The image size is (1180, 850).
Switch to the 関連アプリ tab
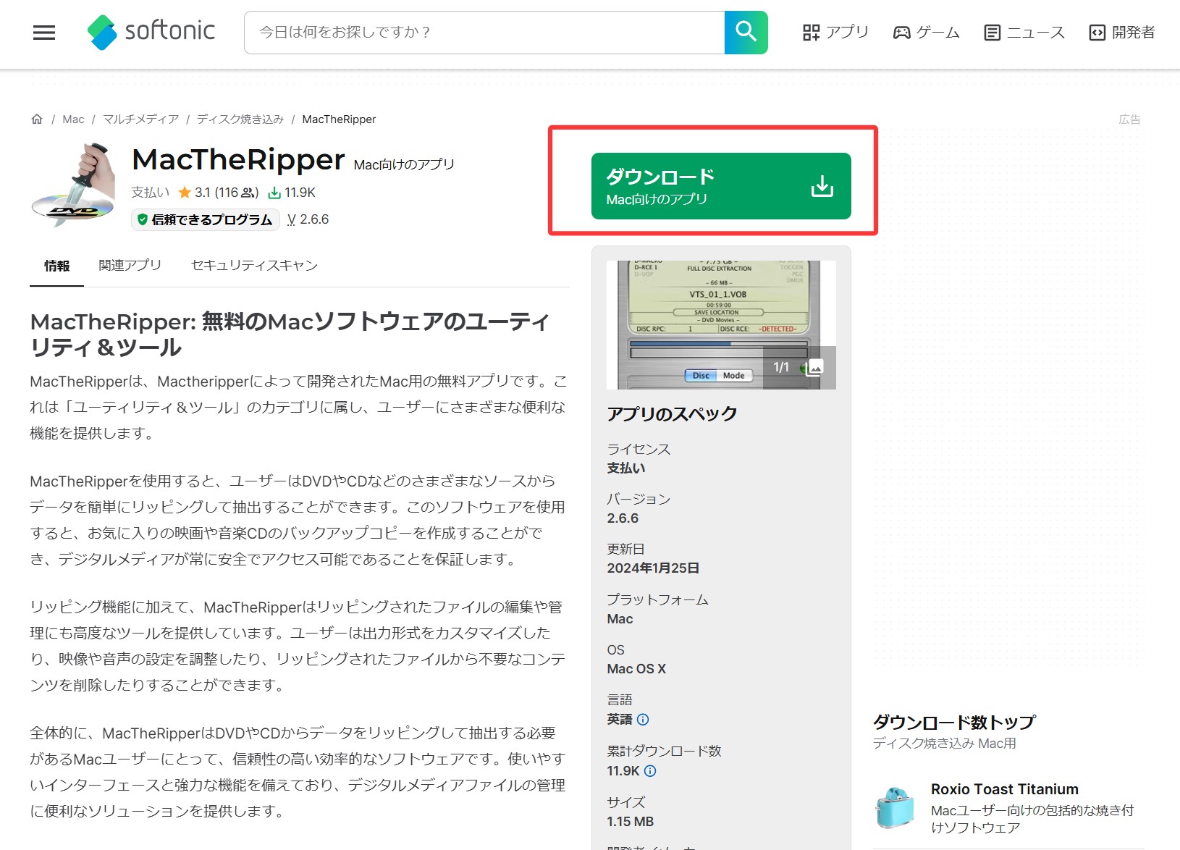(x=130, y=266)
